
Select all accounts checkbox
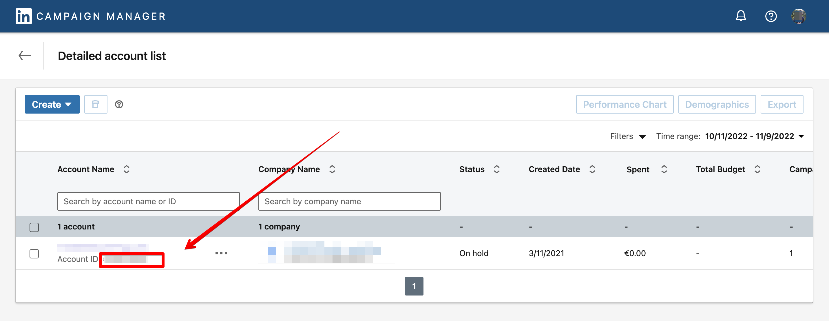click(34, 227)
